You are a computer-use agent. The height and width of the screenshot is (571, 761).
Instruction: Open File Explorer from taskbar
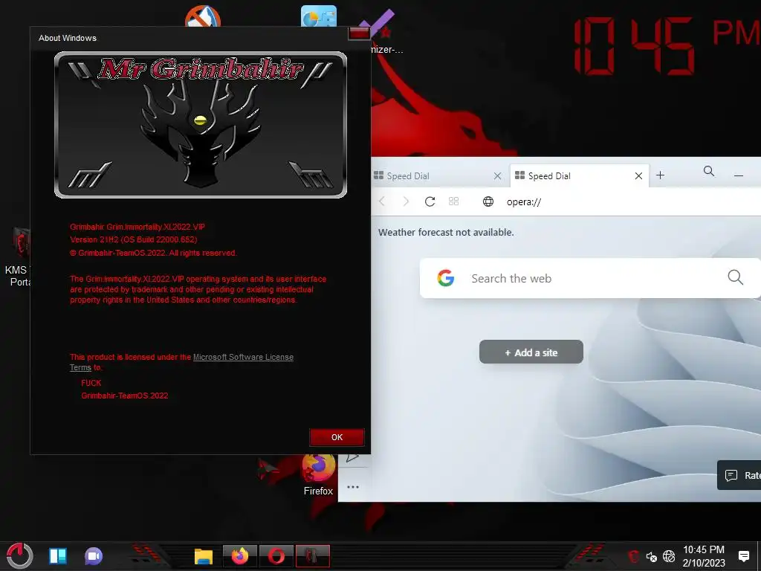pyautogui.click(x=204, y=556)
